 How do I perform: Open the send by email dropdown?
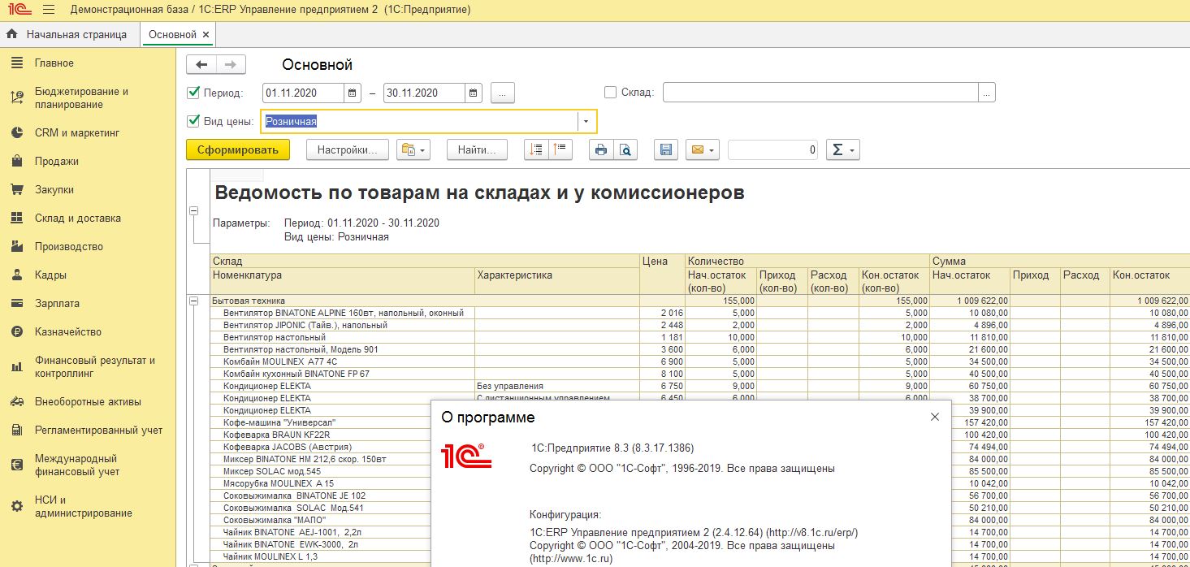(703, 149)
